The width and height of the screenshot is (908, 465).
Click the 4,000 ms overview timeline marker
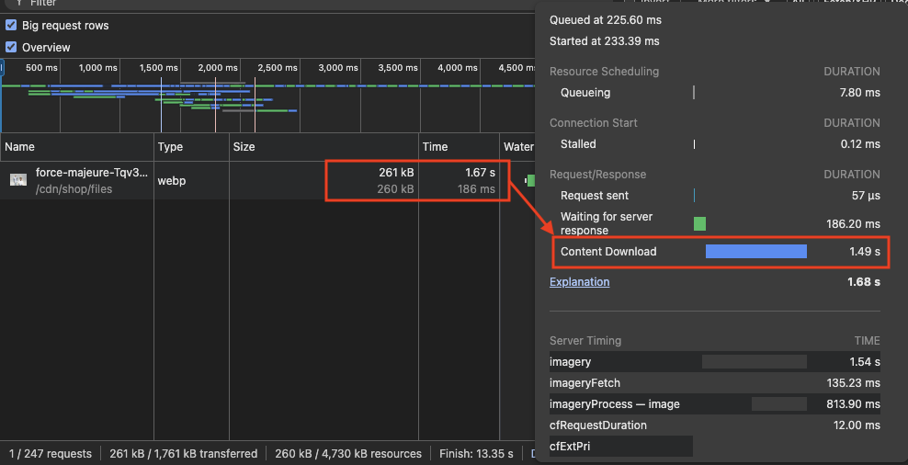(x=458, y=68)
